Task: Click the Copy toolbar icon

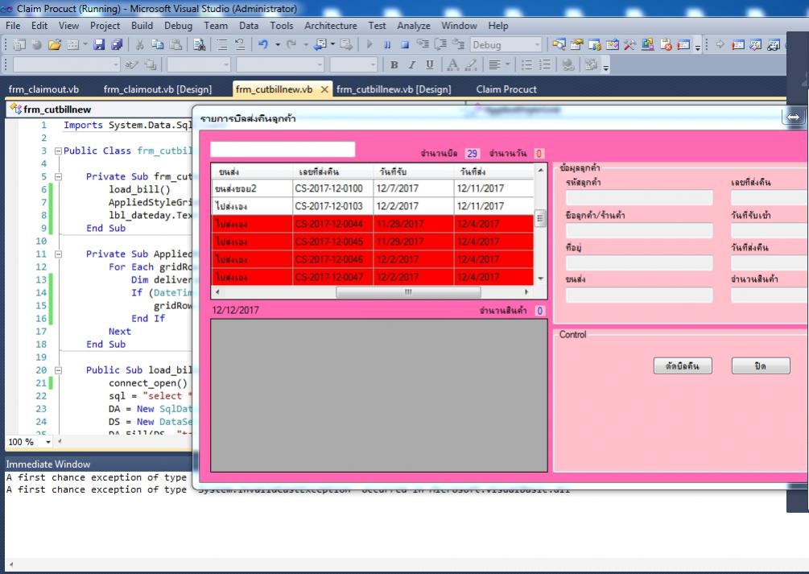Action: click(x=157, y=45)
